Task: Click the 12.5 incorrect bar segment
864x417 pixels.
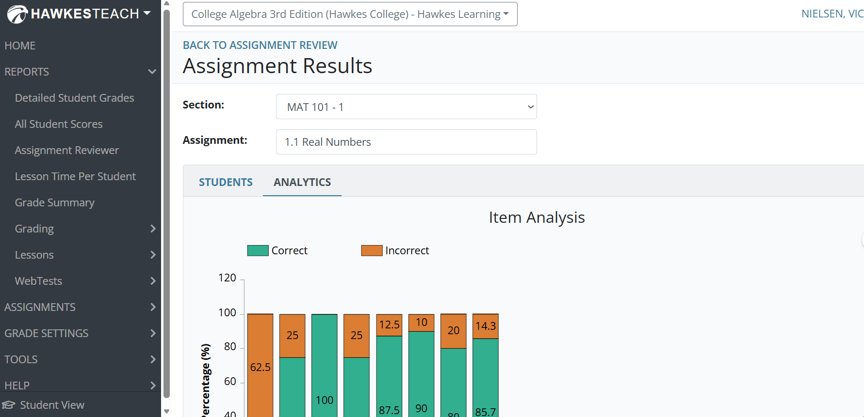Action: point(389,325)
